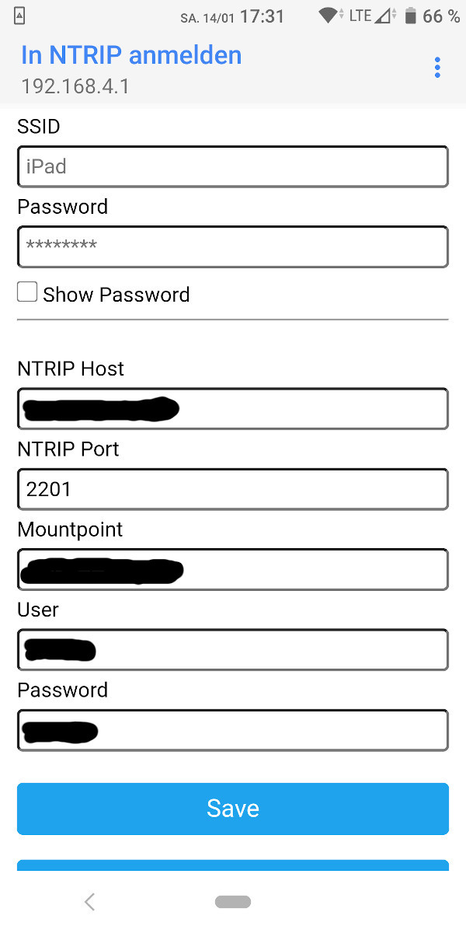Image resolution: width=466 pixels, height=933 pixels.
Task: Tap the 192.168.4.1 address text
Action: click(75, 86)
